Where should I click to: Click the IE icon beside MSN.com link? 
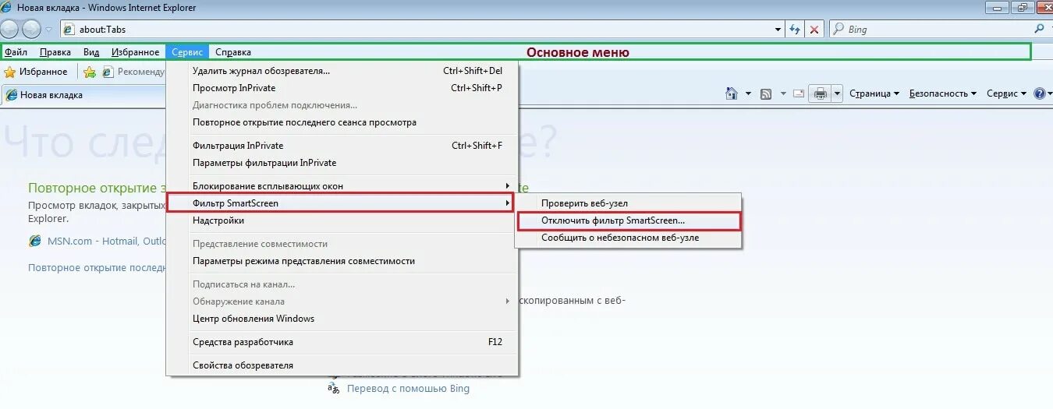tap(35, 241)
